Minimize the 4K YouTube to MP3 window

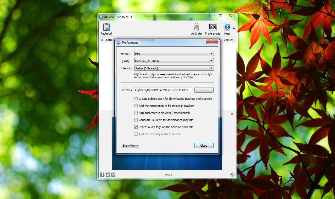click(214, 16)
